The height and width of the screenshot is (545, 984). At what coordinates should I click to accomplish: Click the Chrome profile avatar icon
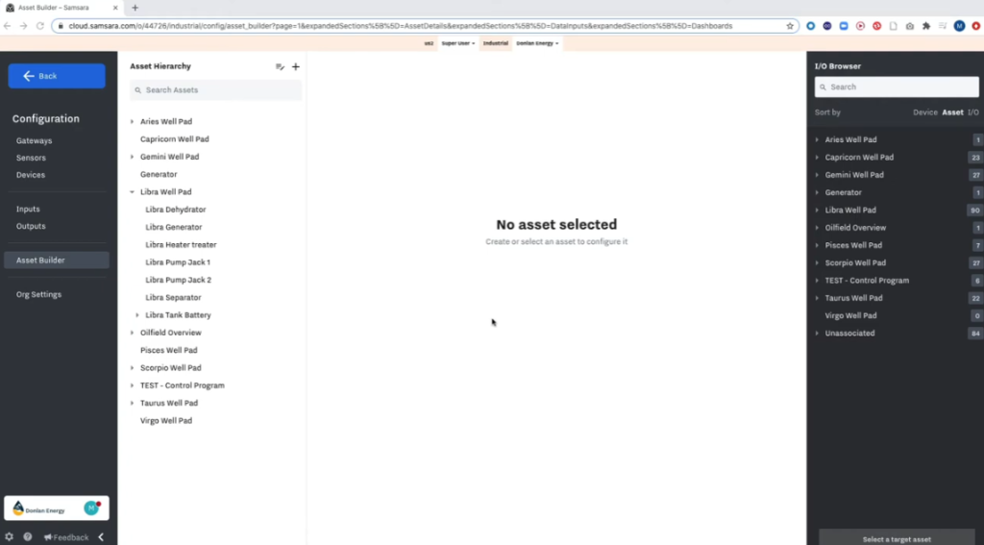(x=959, y=26)
